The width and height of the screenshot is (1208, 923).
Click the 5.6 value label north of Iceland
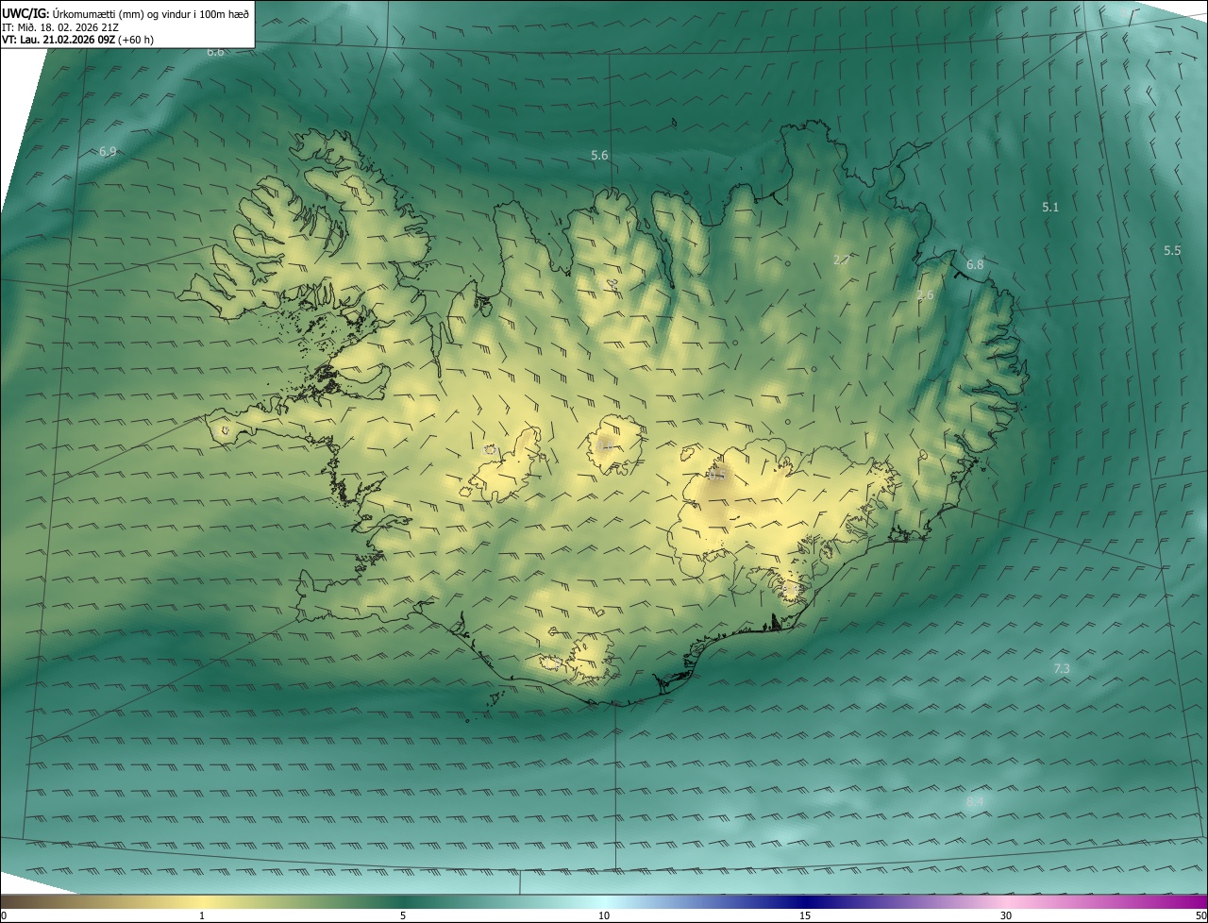tap(599, 155)
